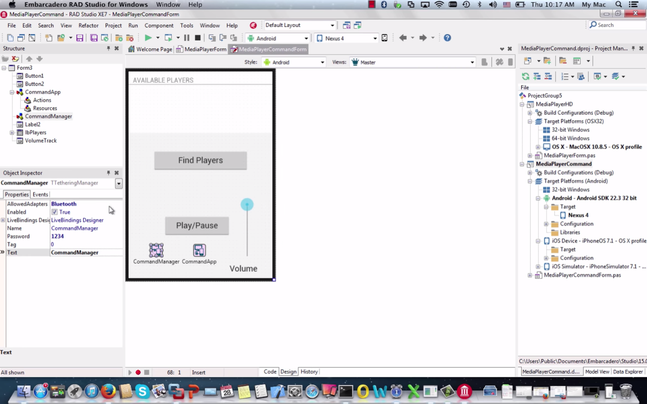The height and width of the screenshot is (404, 647).
Task: Click the CommandApp component icon on the form
Action: pyautogui.click(x=199, y=250)
